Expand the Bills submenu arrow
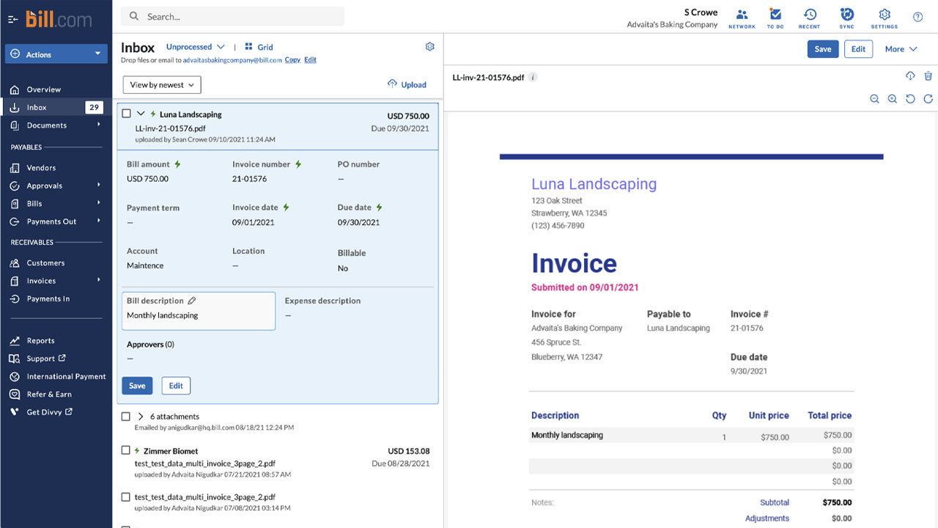Viewport: 938px width, 528px height. click(99, 203)
